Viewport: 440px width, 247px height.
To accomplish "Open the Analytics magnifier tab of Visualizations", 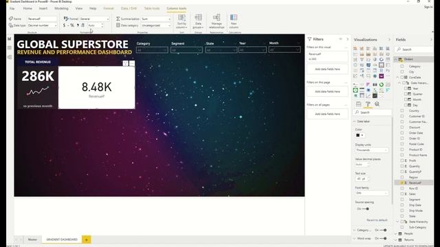I will 377,104.
